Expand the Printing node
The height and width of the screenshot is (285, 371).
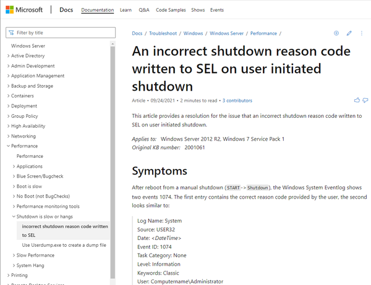pos(17,276)
